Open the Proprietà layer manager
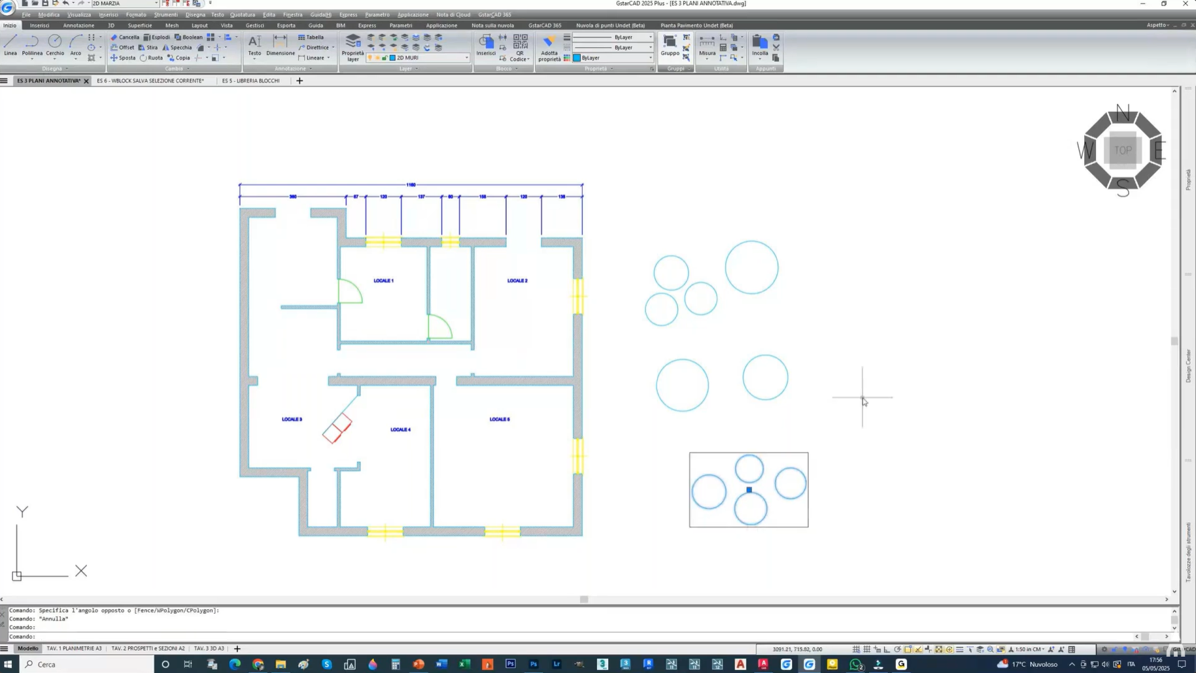The width and height of the screenshot is (1196, 673). 352,48
